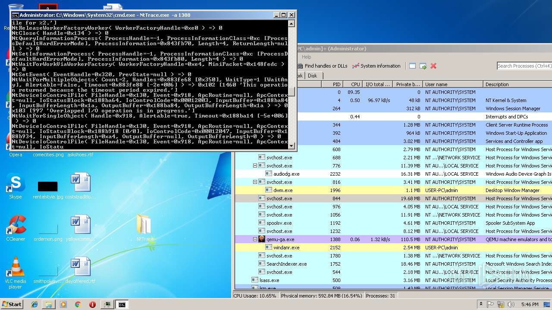Select the spoolsv.exe process row
Viewport: 552px width, 310px height.
tap(393, 223)
